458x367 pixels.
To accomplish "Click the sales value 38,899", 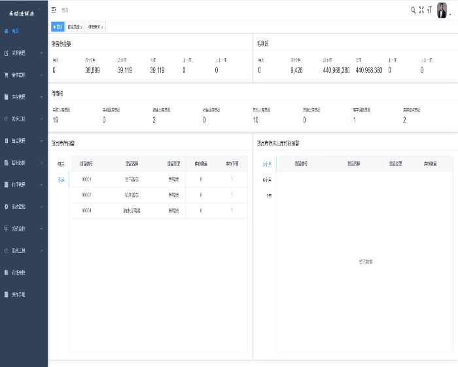I will point(93,70).
